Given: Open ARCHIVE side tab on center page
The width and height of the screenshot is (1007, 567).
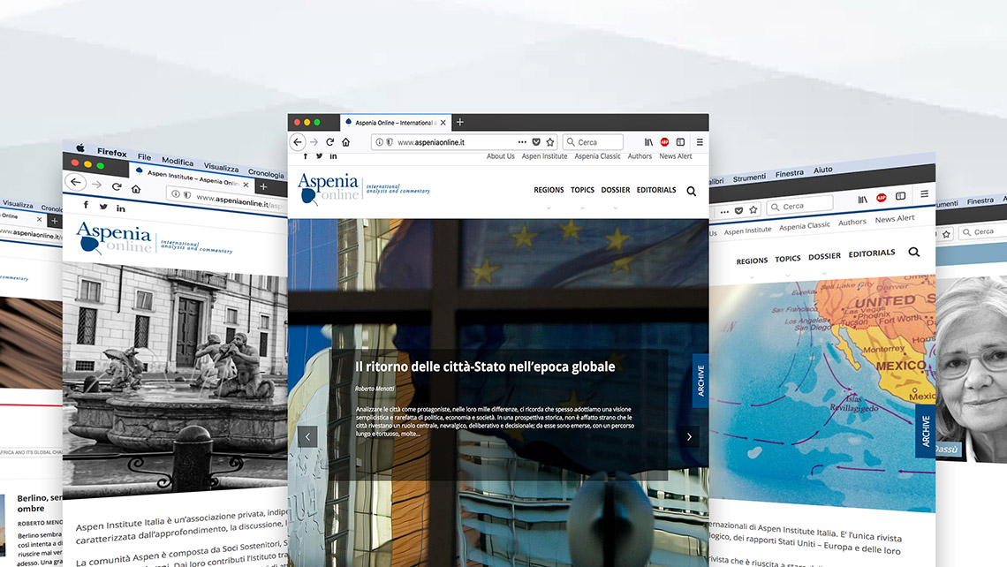Looking at the screenshot, I should click(700, 380).
